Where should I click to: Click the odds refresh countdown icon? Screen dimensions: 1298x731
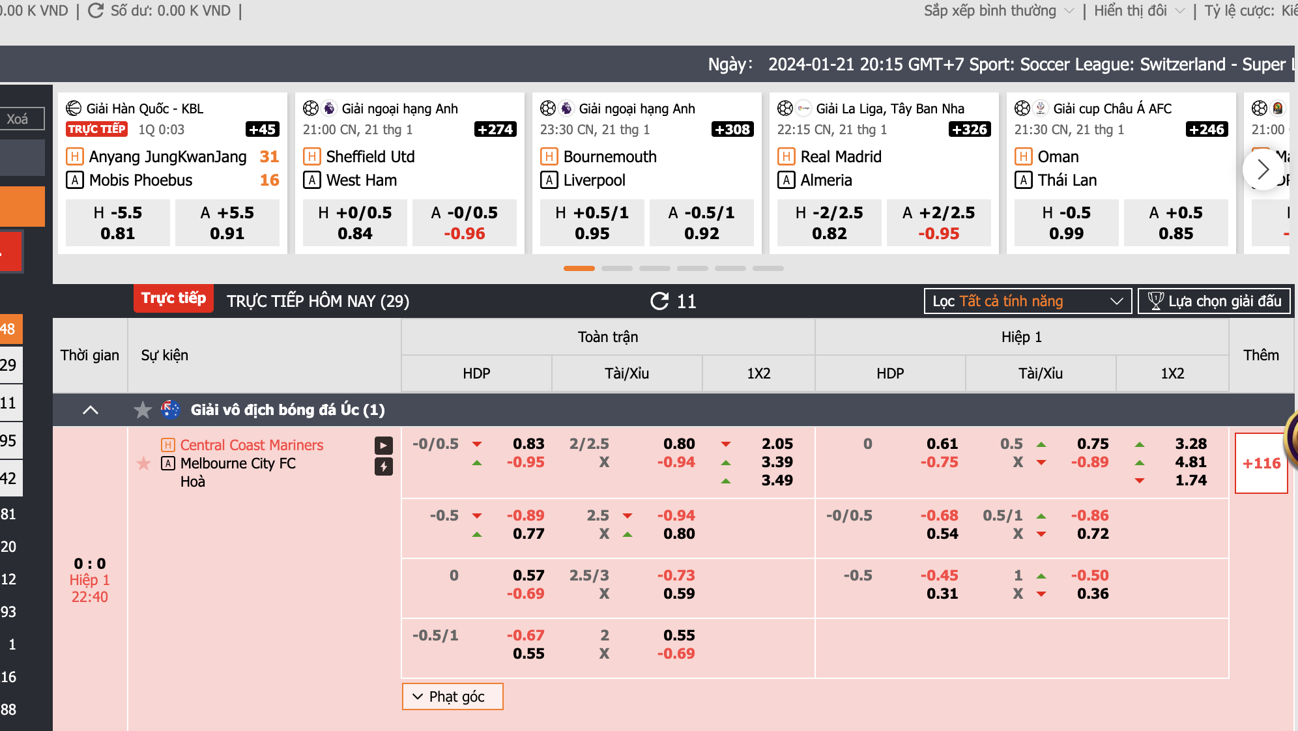659,301
